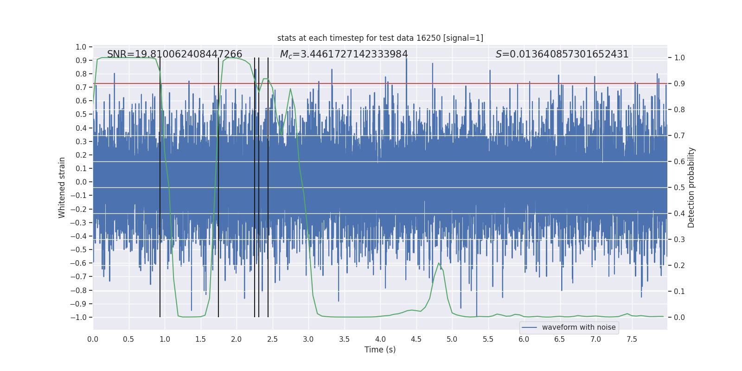Select the S=0.013640857301652431 annotation

coord(562,54)
